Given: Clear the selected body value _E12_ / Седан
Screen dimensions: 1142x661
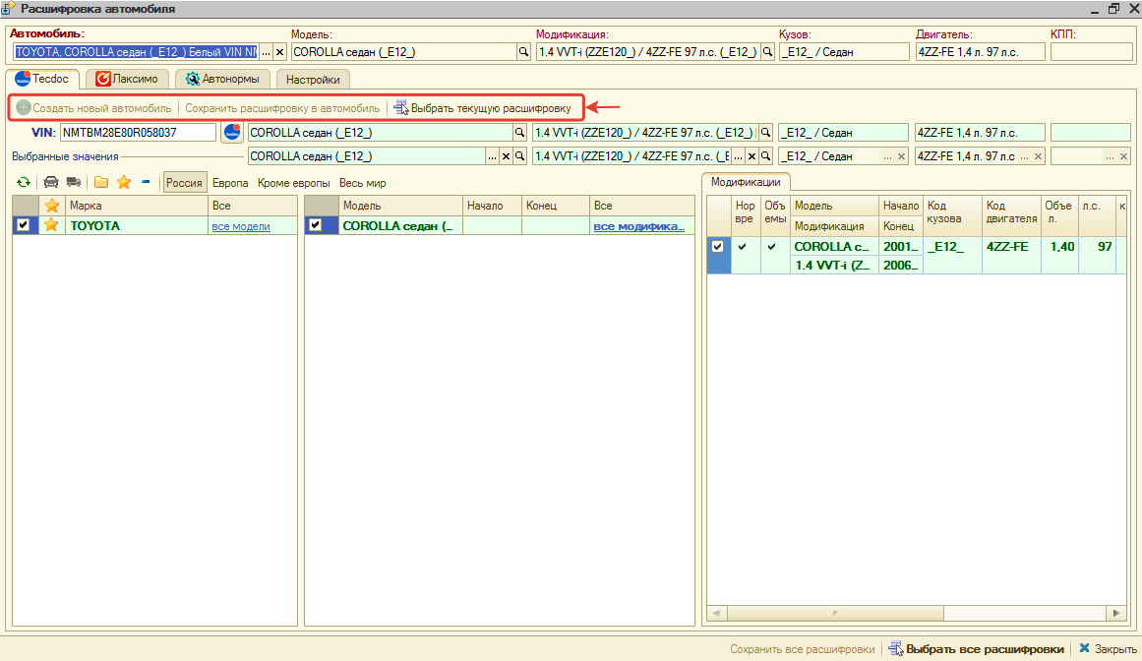Looking at the screenshot, I should [x=901, y=155].
